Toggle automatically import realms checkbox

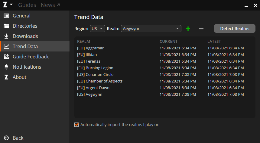(76, 125)
